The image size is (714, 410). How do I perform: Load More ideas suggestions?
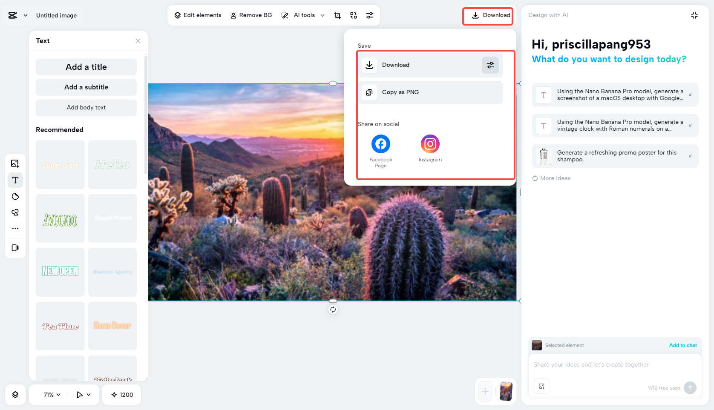[x=551, y=178]
